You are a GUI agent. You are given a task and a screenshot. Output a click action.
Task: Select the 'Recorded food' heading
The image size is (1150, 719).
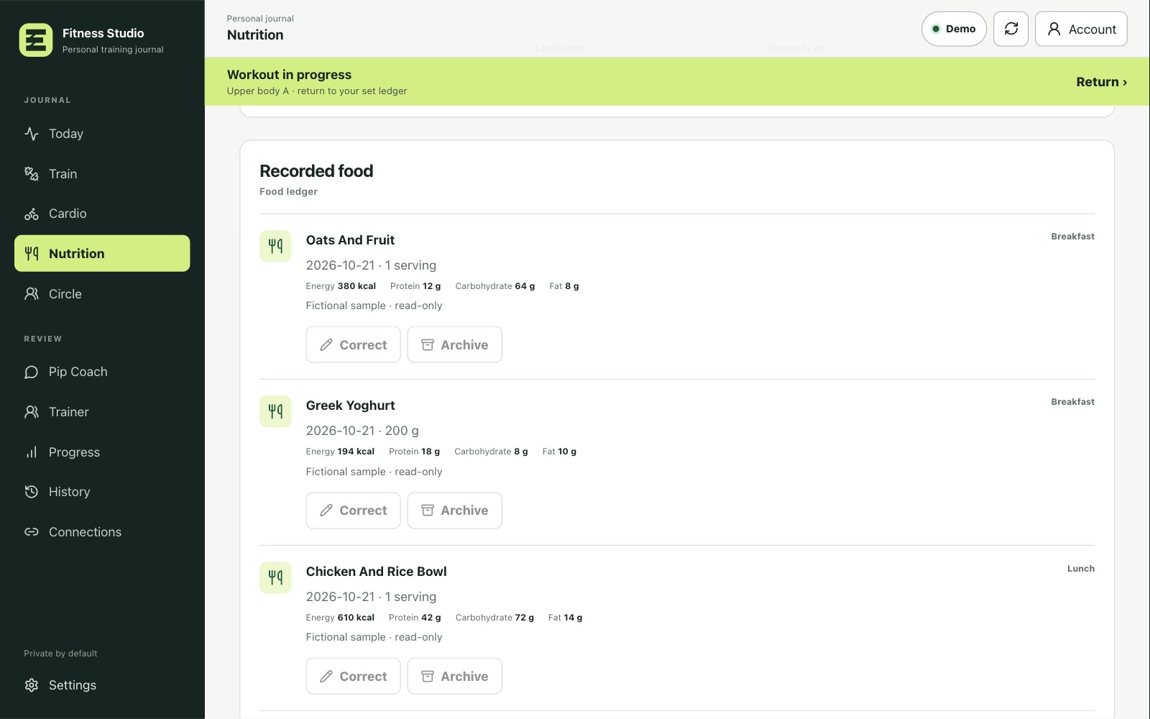coord(316,171)
